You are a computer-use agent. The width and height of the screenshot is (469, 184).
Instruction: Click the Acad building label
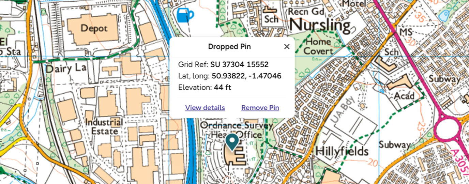404,96
